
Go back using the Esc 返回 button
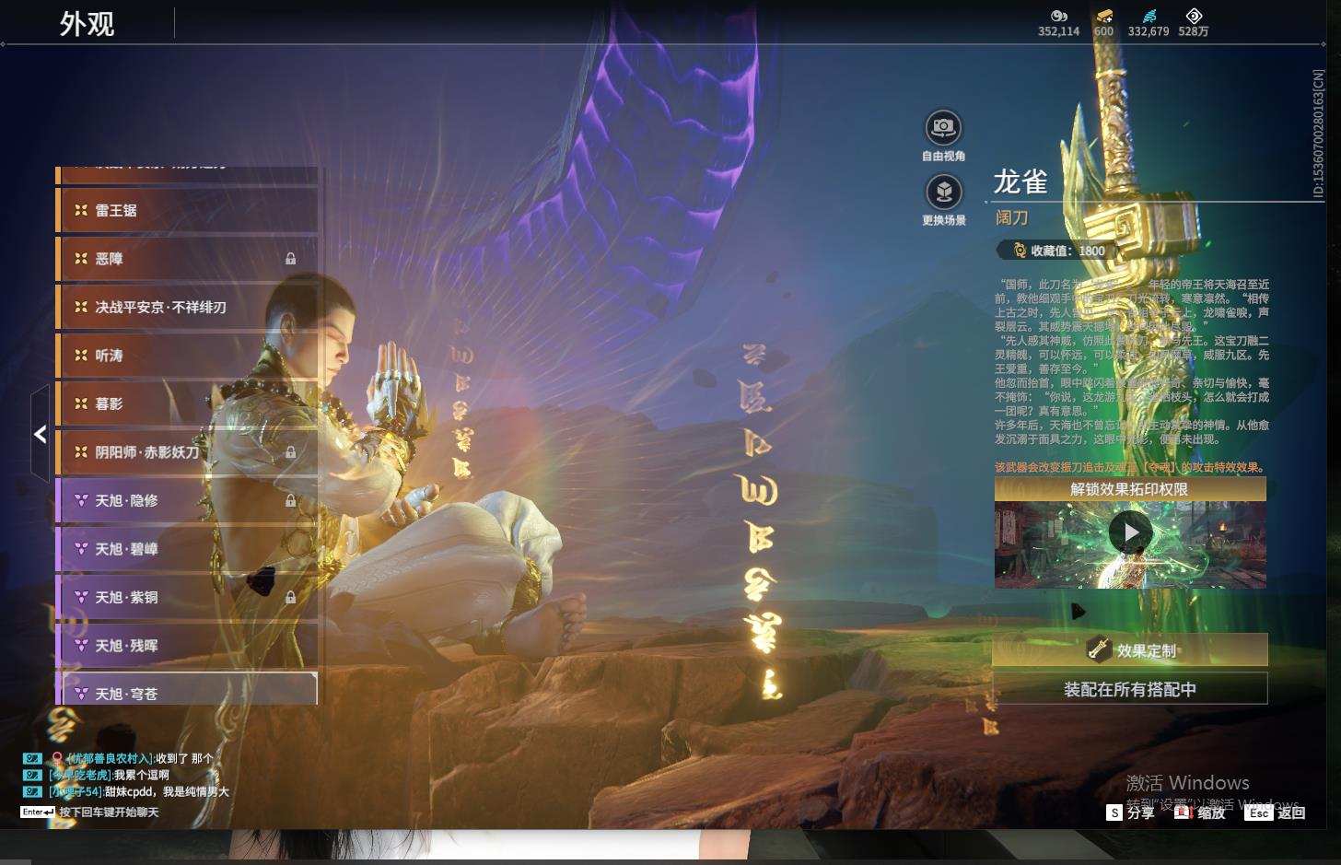(x=1275, y=812)
